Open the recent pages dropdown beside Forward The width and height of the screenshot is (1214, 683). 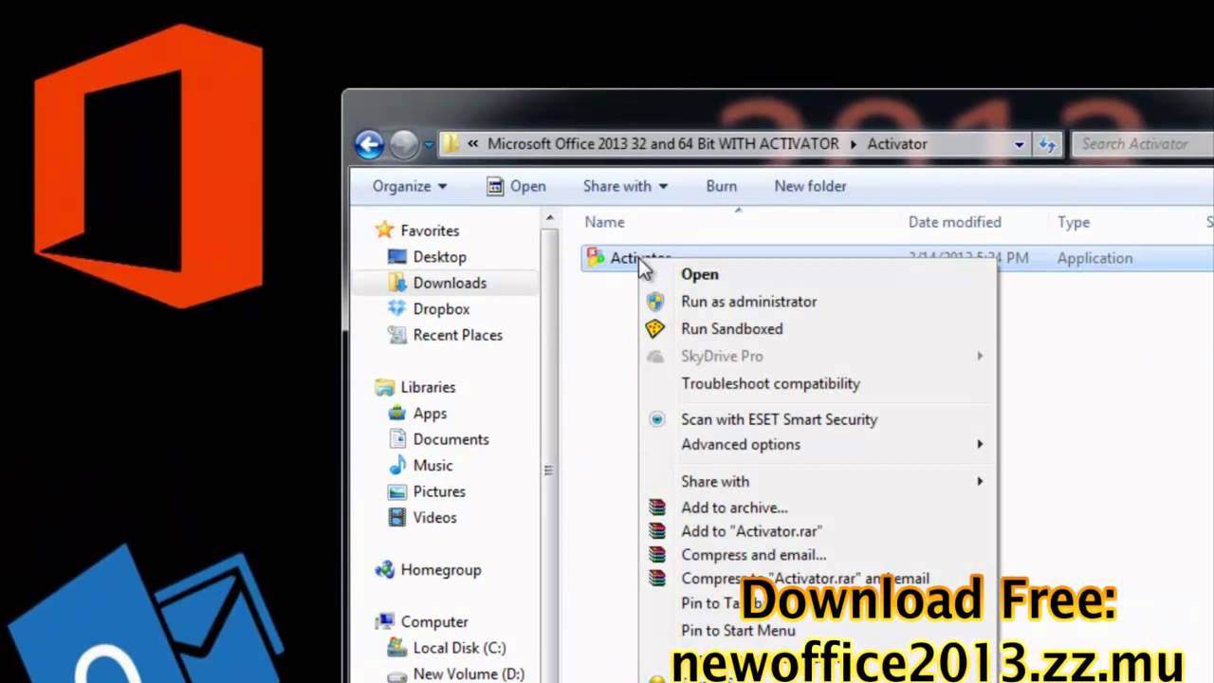pyautogui.click(x=428, y=145)
